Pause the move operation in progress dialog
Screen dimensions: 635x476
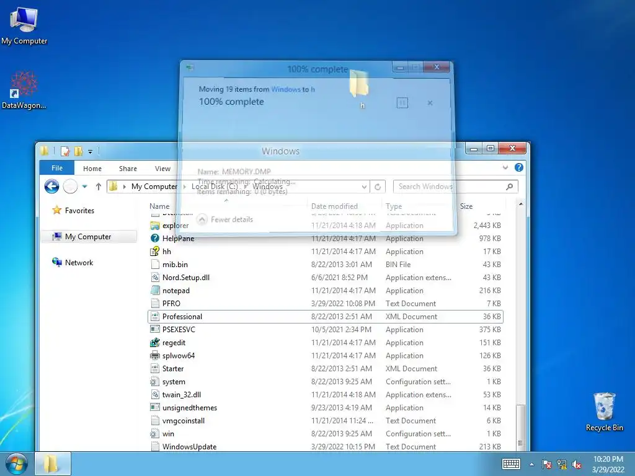tap(402, 103)
